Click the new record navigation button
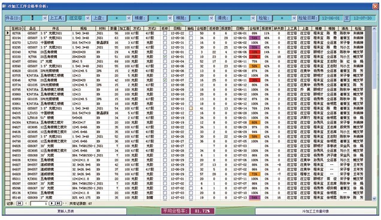The width and height of the screenshot is (381, 220). click(65, 203)
